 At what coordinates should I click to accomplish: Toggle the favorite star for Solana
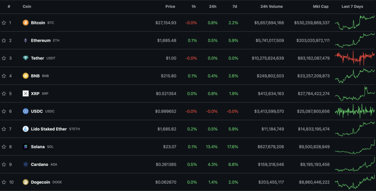[x=4, y=147]
